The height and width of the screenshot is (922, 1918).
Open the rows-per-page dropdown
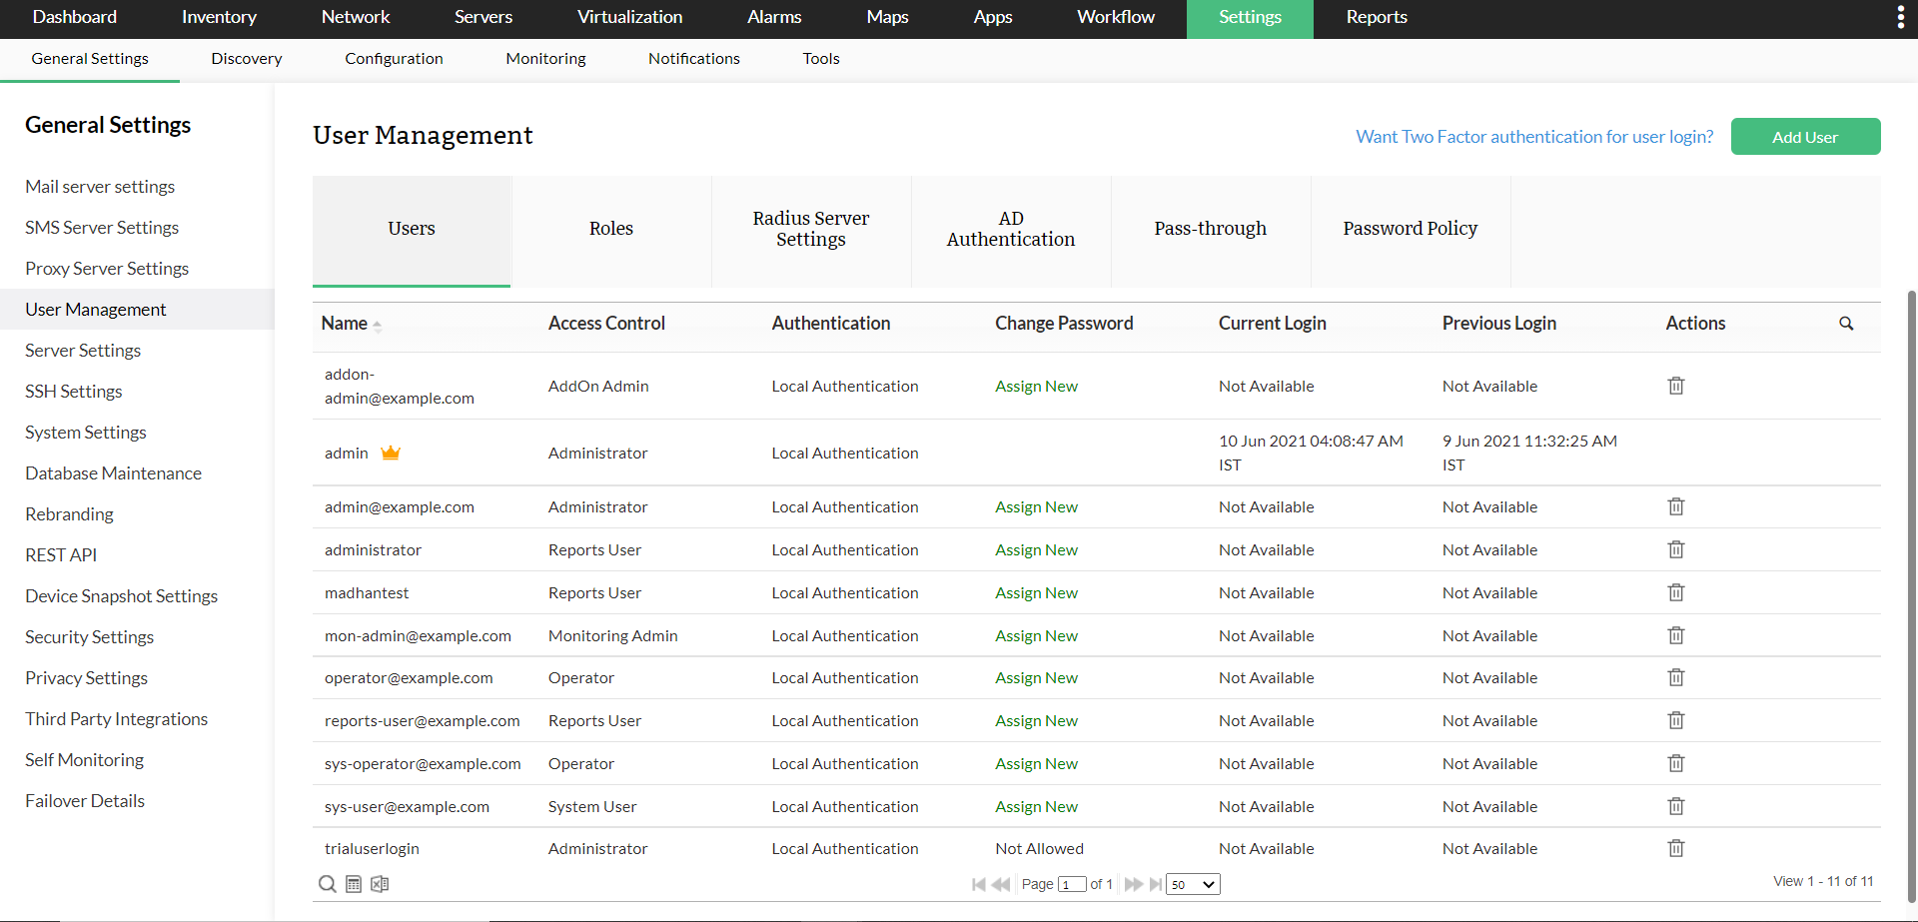pyautogui.click(x=1193, y=884)
